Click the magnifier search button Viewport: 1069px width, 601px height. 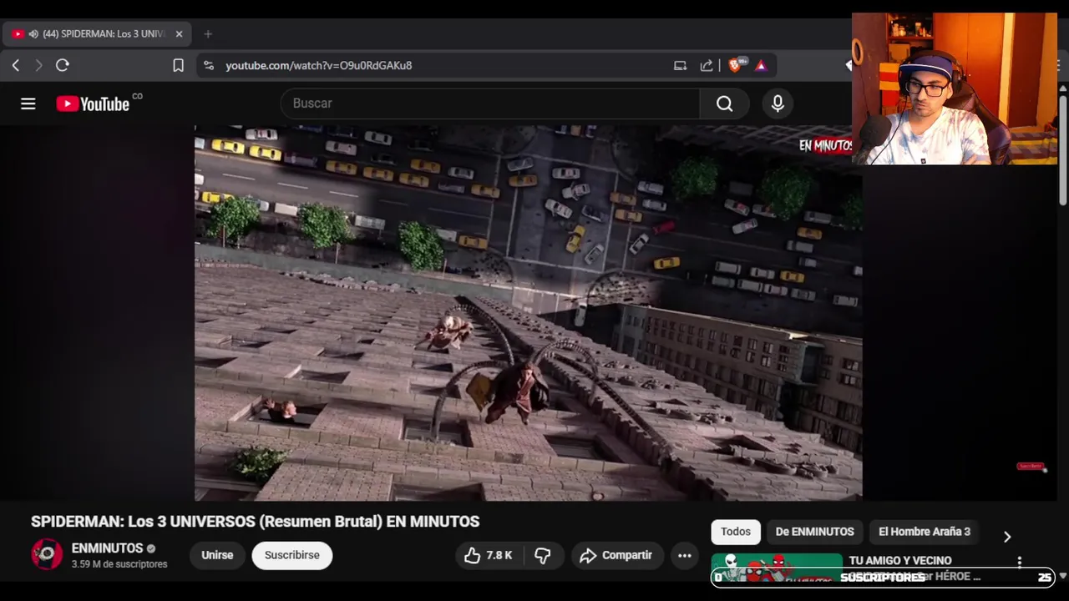pyautogui.click(x=724, y=104)
